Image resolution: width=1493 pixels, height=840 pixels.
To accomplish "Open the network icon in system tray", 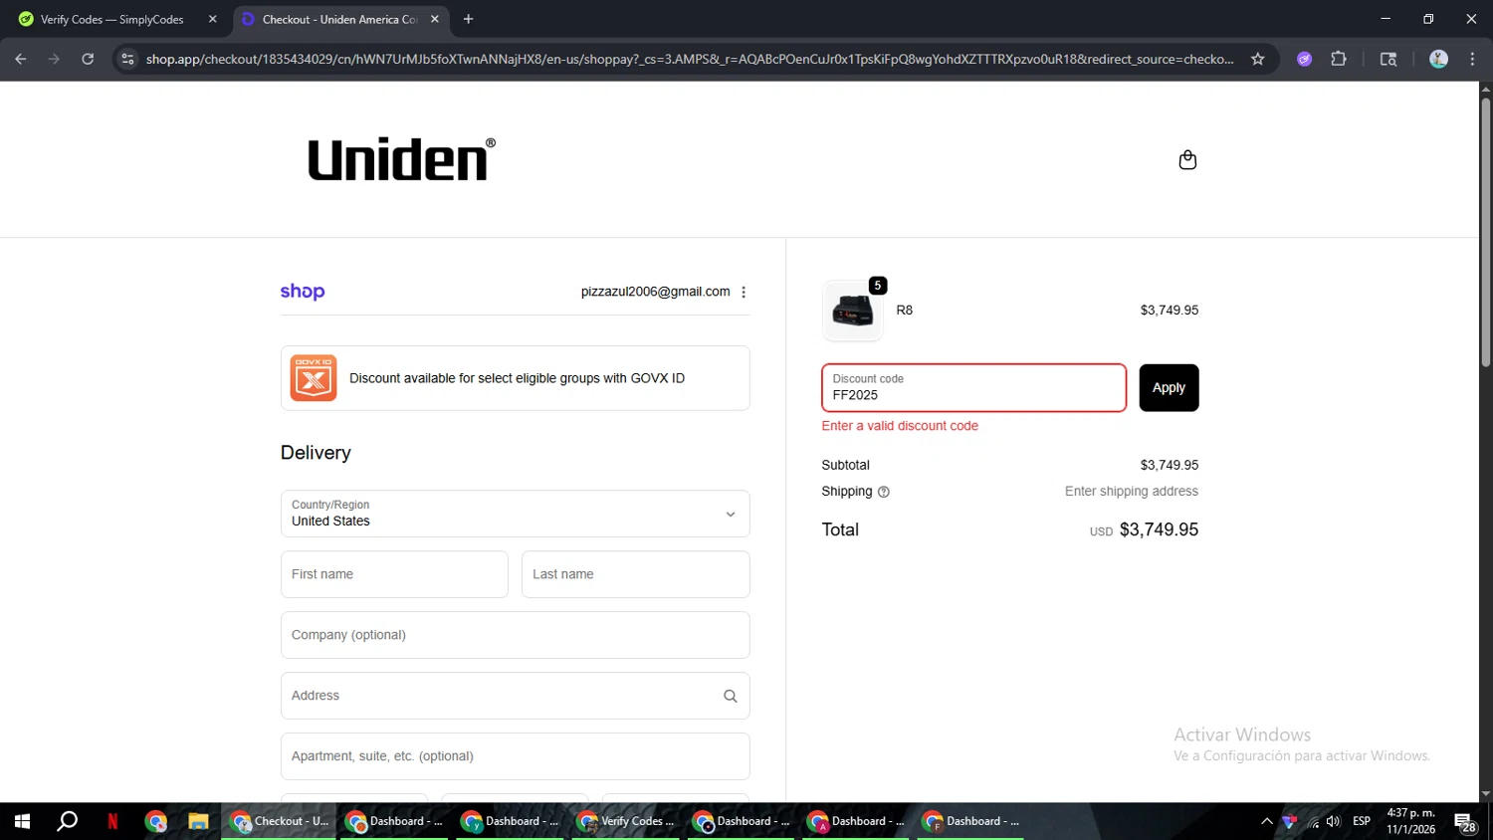I will 1313,821.
